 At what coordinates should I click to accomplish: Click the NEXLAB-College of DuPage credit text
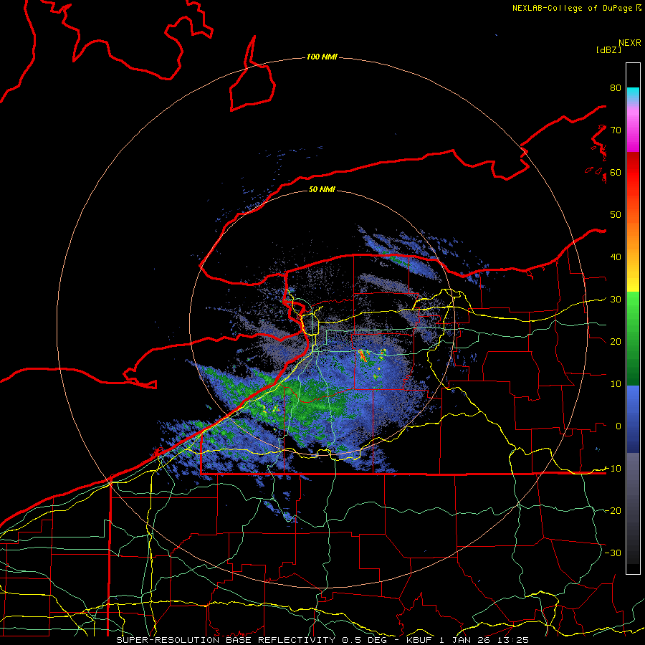click(x=576, y=8)
